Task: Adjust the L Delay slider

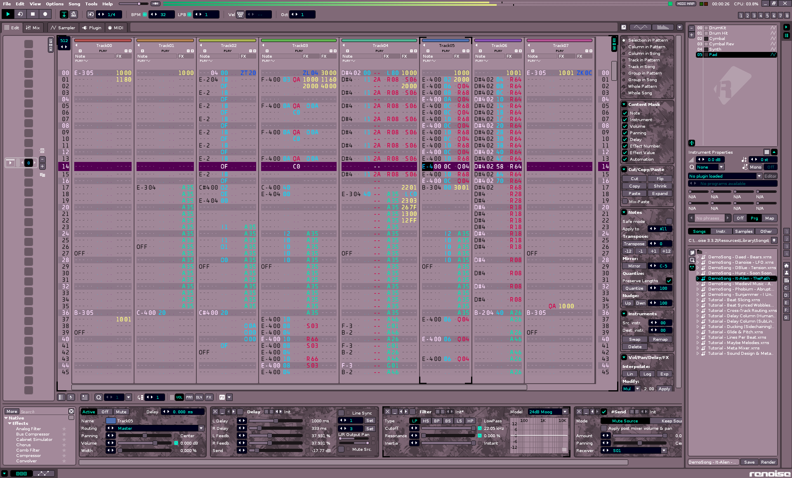Action: pyautogui.click(x=276, y=421)
